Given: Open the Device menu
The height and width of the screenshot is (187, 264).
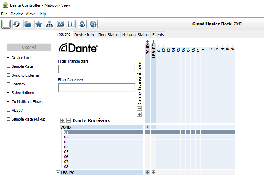Looking at the screenshot, I should (x=17, y=14).
